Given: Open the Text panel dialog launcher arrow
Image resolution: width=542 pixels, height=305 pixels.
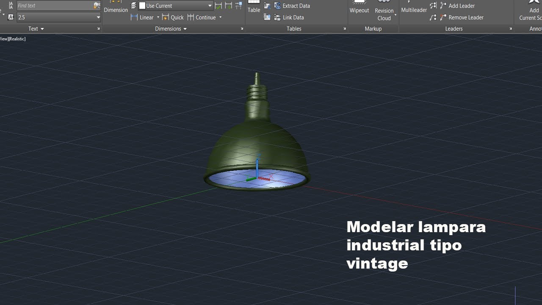Looking at the screenshot, I should tap(99, 29).
